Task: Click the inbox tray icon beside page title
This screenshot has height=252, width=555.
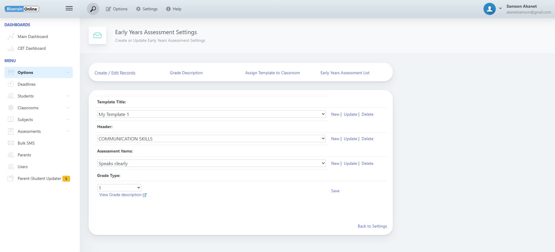Action: click(x=97, y=36)
